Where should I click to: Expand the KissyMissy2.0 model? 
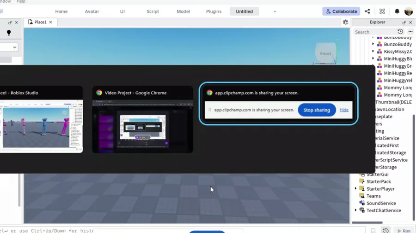[x=373, y=51]
